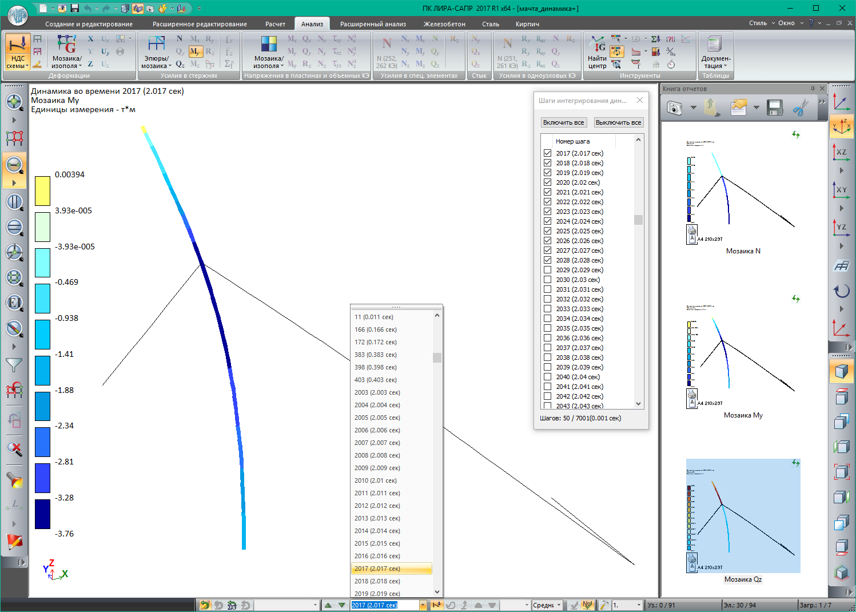Select the YZ projection view icon
The image size is (856, 612).
pyautogui.click(x=841, y=227)
